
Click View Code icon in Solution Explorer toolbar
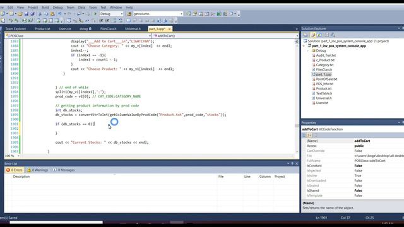326,35
